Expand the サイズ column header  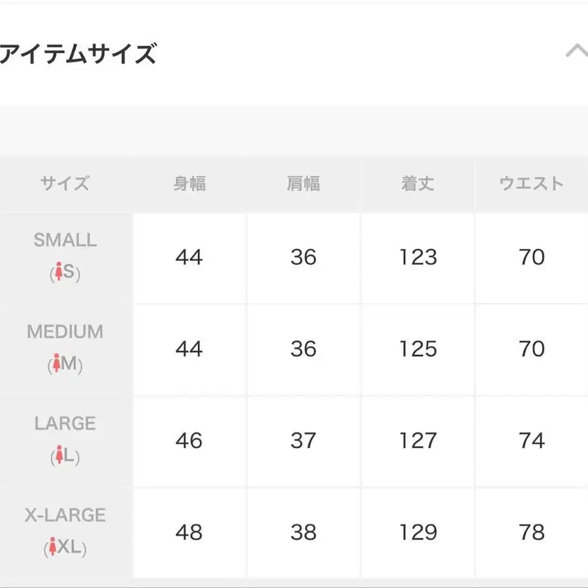[x=63, y=184]
